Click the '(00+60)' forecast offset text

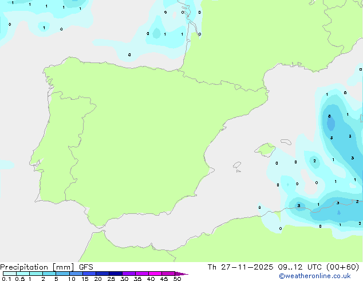(342, 267)
